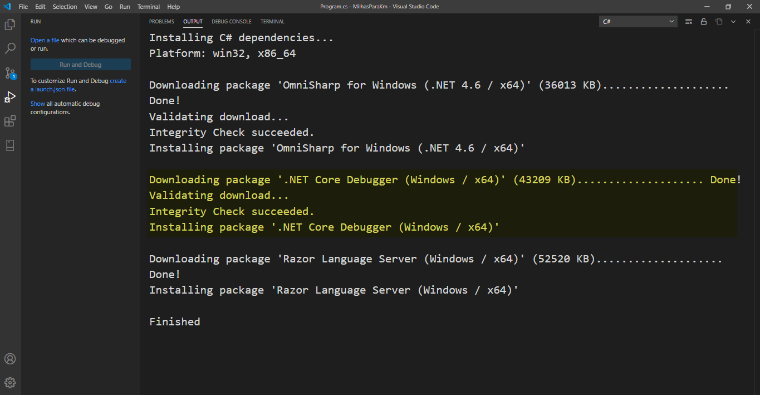The height and width of the screenshot is (395, 760).
Task: Collapse the panel with chevron icon
Action: pos(733,22)
